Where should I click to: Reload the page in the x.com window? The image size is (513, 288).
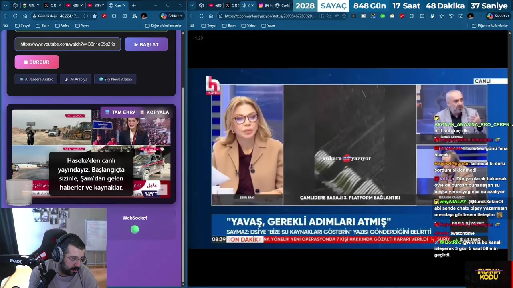(x=201, y=16)
